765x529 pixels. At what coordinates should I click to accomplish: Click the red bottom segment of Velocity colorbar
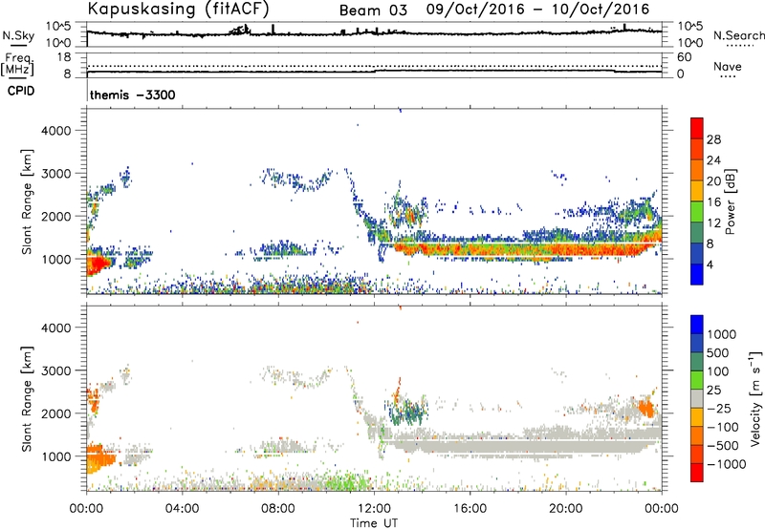click(697, 473)
